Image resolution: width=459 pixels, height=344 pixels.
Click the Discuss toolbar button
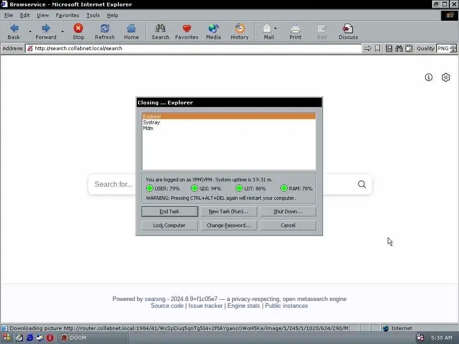coord(348,31)
